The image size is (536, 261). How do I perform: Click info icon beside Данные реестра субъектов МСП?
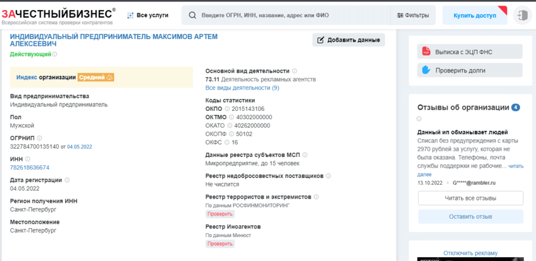(305, 154)
